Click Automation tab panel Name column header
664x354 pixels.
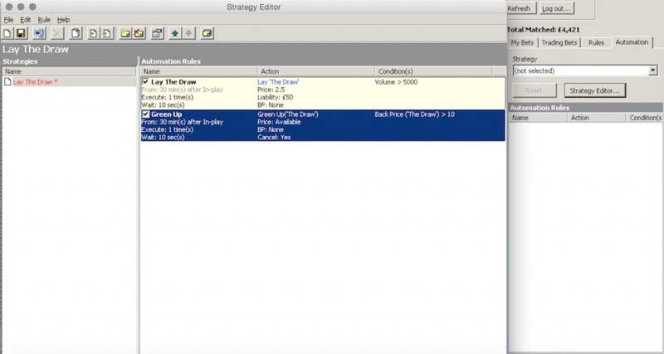click(538, 118)
